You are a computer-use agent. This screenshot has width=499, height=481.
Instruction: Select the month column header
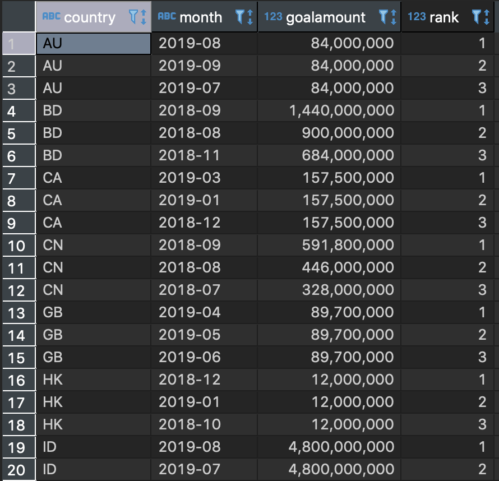pos(204,17)
